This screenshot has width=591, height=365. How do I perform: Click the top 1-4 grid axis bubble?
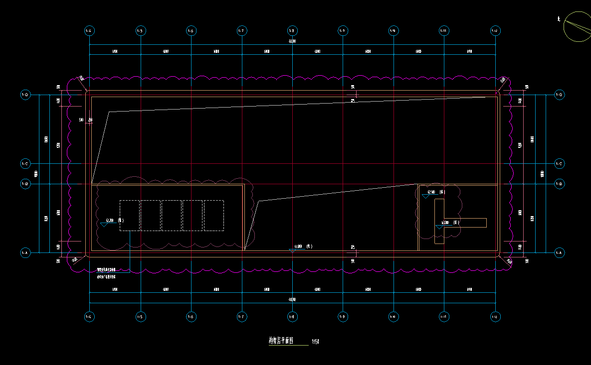tap(89, 31)
